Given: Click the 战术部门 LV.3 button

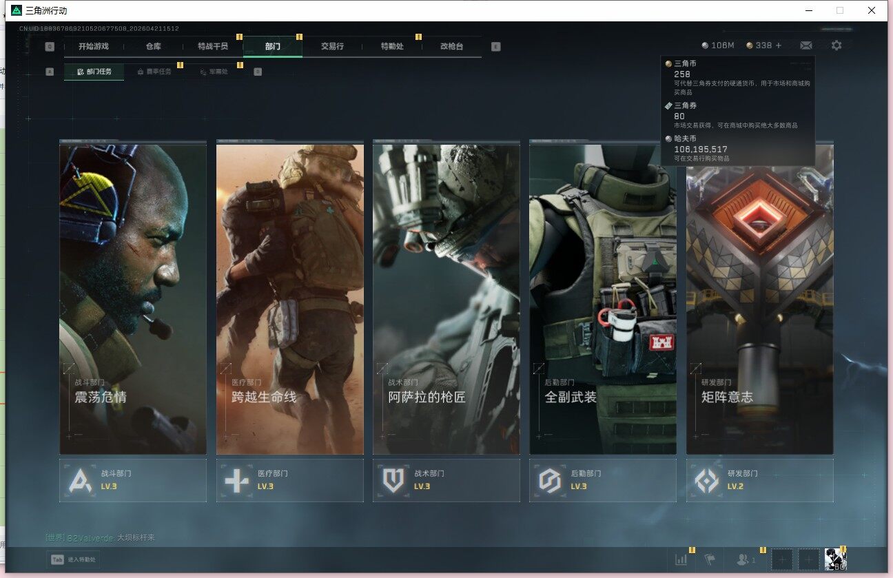Looking at the screenshot, I should tap(446, 480).
